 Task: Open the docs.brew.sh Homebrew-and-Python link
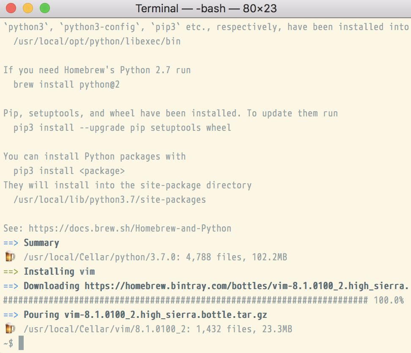[x=130, y=229]
